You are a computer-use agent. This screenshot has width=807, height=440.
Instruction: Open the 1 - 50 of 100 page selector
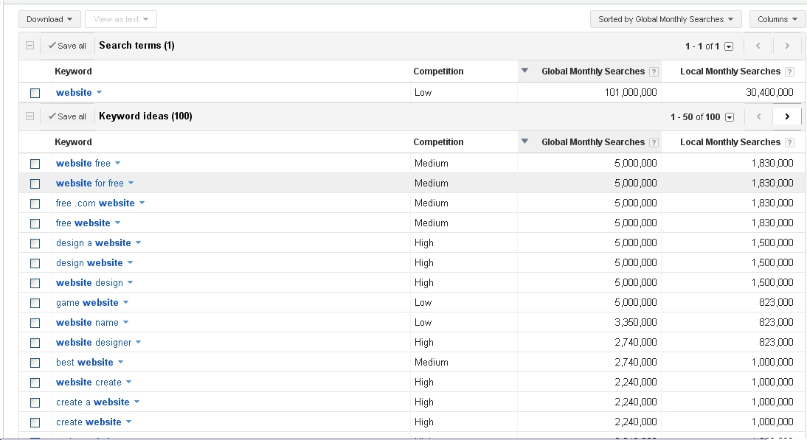[x=729, y=117]
